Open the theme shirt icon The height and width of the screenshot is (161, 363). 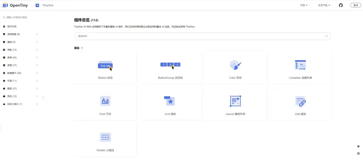pos(358,147)
